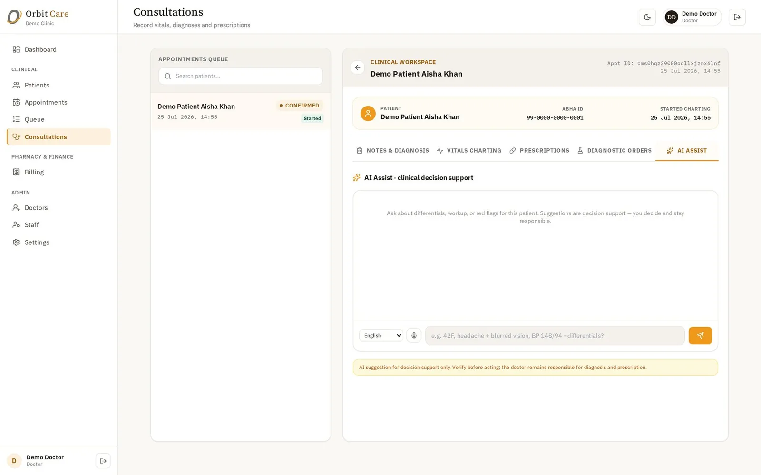Viewport: 761px width, 475px height.
Task: Select the AI Assist tab
Action: tap(687, 151)
